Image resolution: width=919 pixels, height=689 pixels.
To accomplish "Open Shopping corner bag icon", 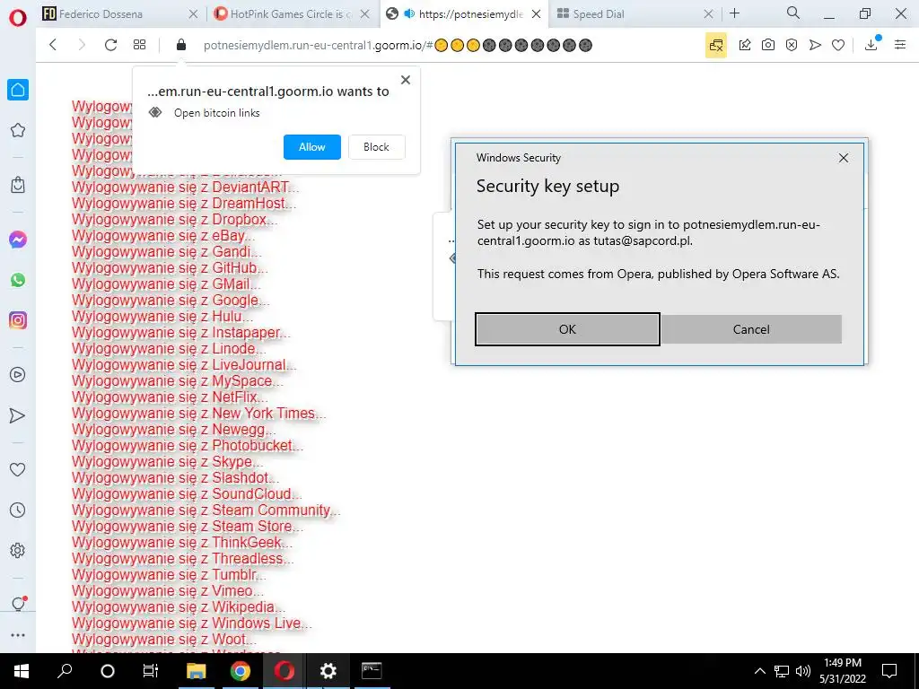I will pyautogui.click(x=18, y=185).
